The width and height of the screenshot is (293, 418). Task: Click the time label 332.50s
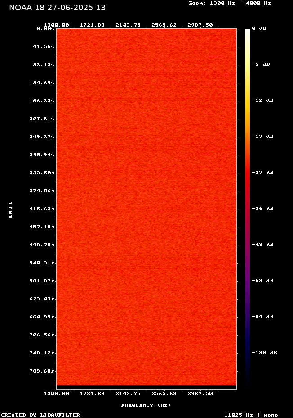coord(42,173)
